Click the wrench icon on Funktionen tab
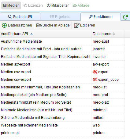The image size is (130, 139). coord(91,17)
